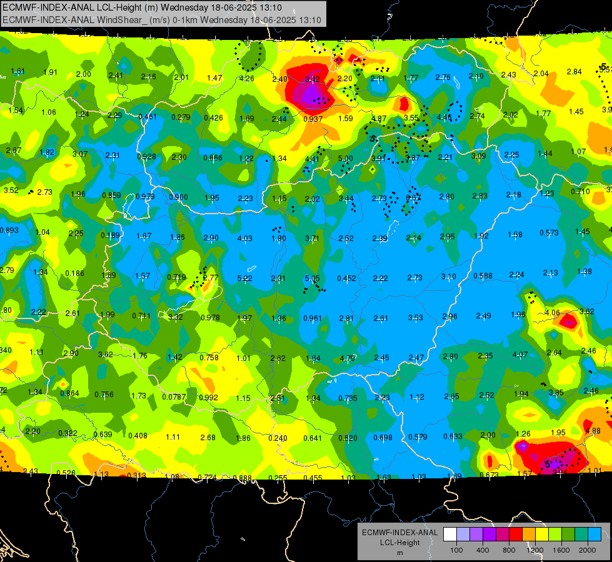Select the LCL-Height header line
The image size is (612, 562).
coord(142,7)
